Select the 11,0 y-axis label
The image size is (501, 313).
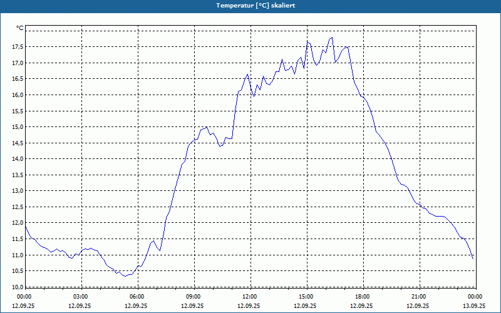coord(18,255)
